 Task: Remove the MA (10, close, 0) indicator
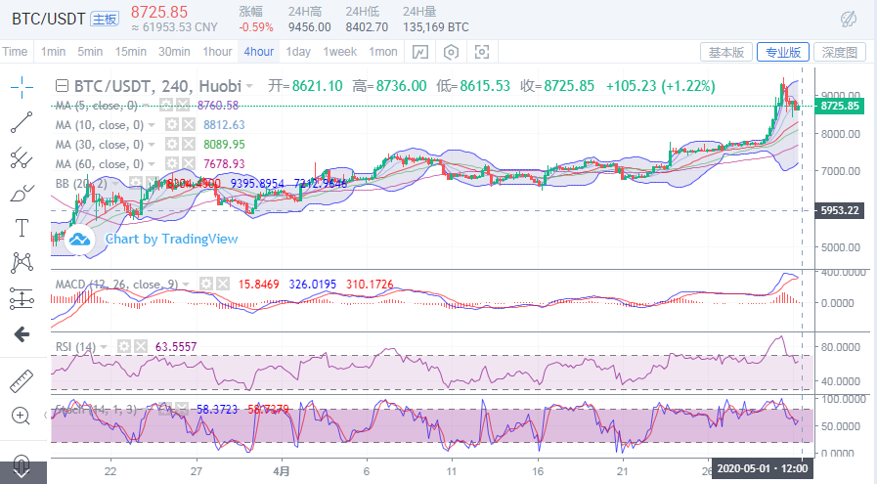coord(189,124)
